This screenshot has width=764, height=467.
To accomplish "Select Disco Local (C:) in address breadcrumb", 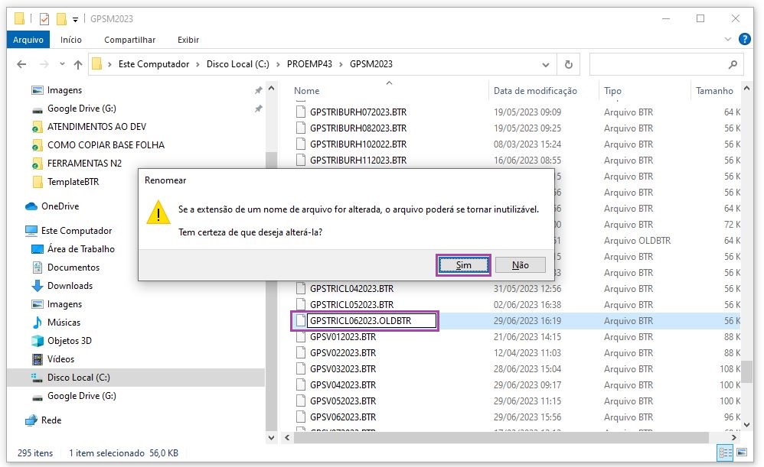I will (x=238, y=64).
